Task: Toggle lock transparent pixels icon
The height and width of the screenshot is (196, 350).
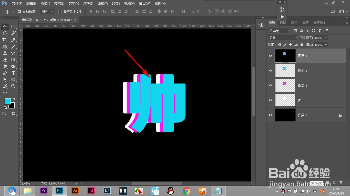Action: [279, 45]
